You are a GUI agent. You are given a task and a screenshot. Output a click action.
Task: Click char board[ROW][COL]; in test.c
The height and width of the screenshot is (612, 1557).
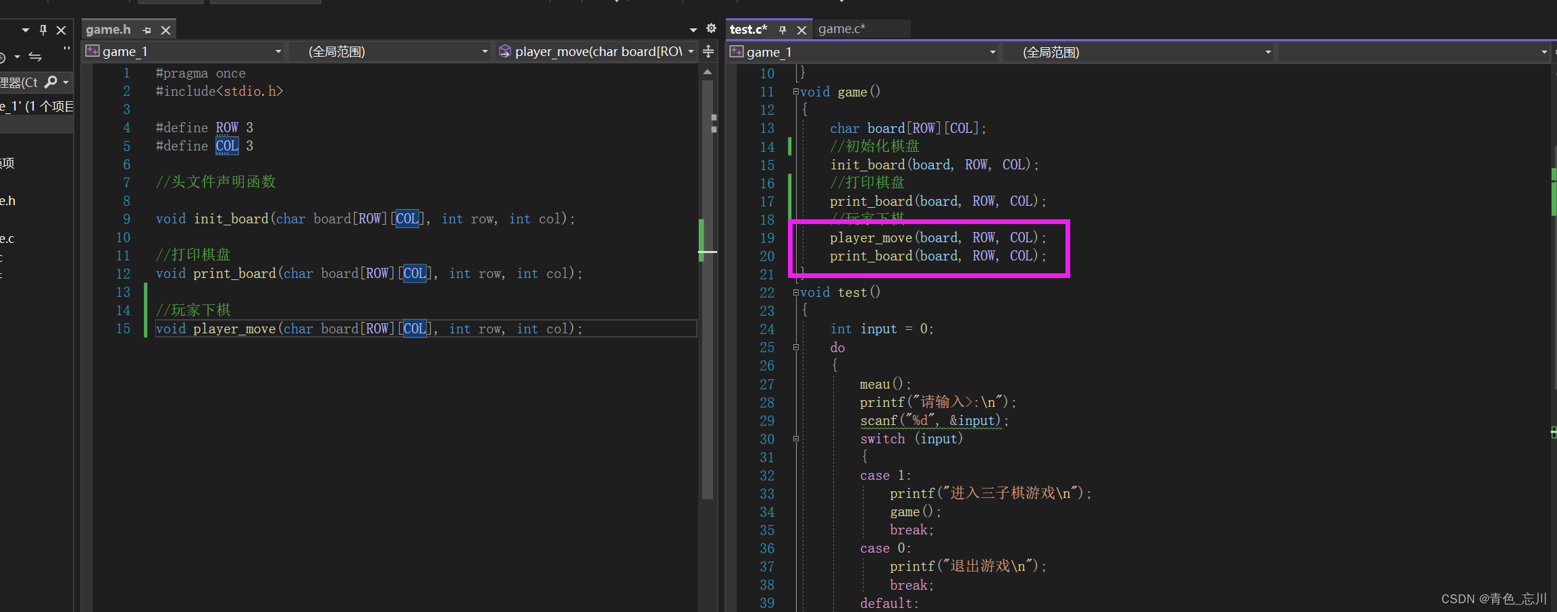pyautogui.click(x=908, y=128)
